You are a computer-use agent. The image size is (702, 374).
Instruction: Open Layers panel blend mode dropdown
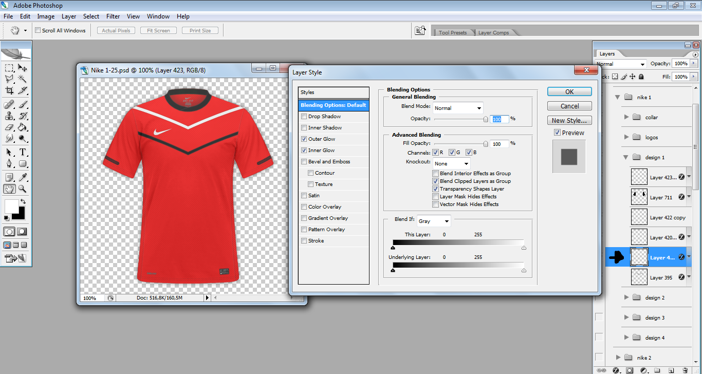coord(620,64)
